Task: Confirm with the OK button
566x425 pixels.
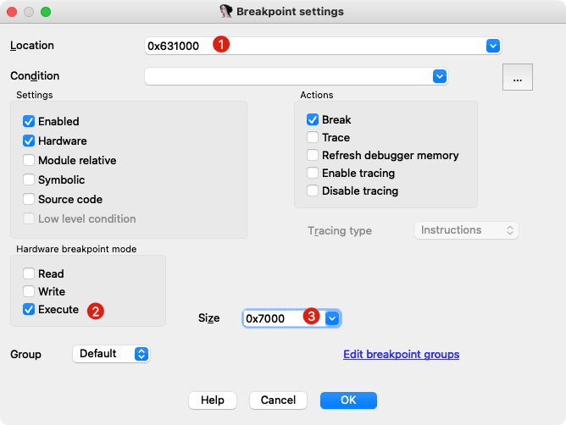Action: point(348,400)
